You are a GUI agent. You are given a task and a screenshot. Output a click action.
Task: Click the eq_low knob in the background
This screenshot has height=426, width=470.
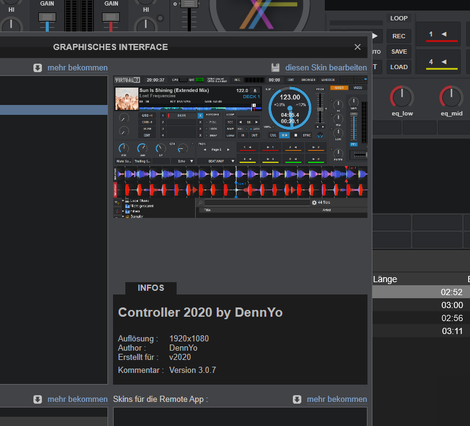click(x=401, y=98)
